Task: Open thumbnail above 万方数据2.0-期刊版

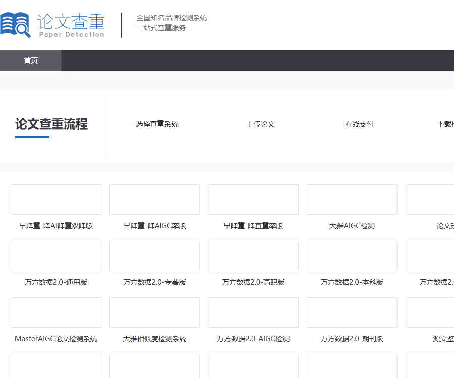Action: [352, 312]
